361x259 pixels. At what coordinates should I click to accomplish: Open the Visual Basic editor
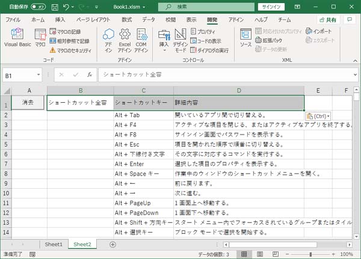tap(17, 37)
